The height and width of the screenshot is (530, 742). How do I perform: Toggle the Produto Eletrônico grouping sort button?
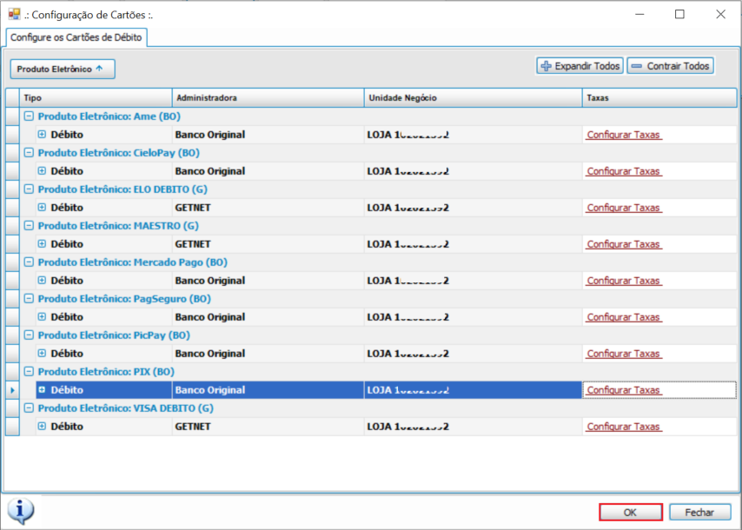[63, 70]
